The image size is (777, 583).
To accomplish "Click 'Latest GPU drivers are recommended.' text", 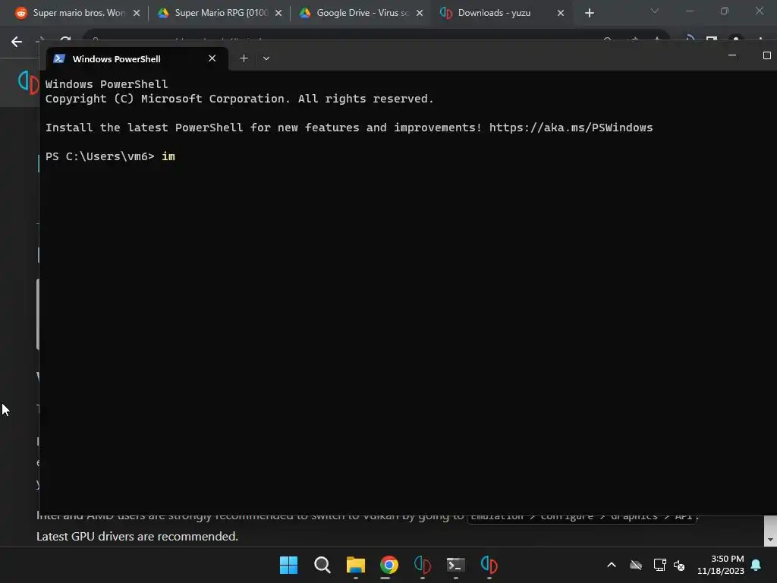I will pos(137,537).
